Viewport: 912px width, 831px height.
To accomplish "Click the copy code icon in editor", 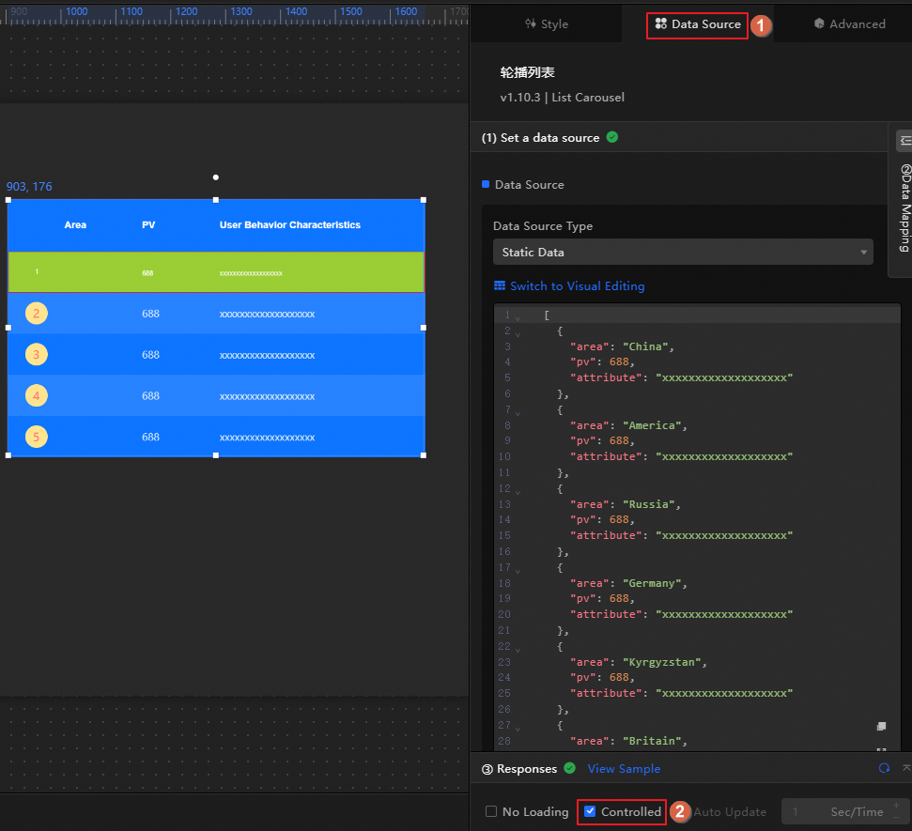I will pyautogui.click(x=881, y=727).
